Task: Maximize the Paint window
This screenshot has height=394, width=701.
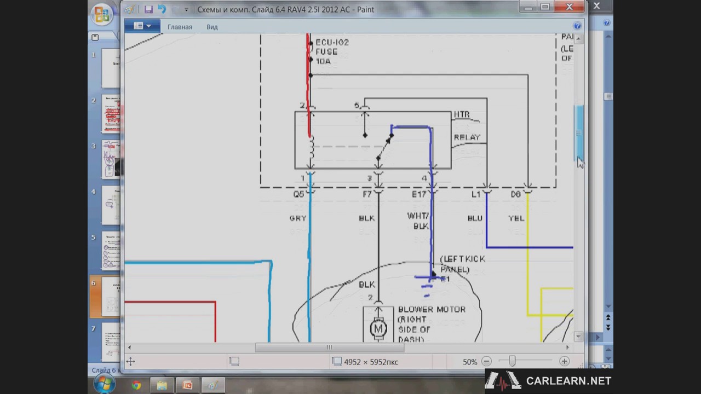Action: 545,7
